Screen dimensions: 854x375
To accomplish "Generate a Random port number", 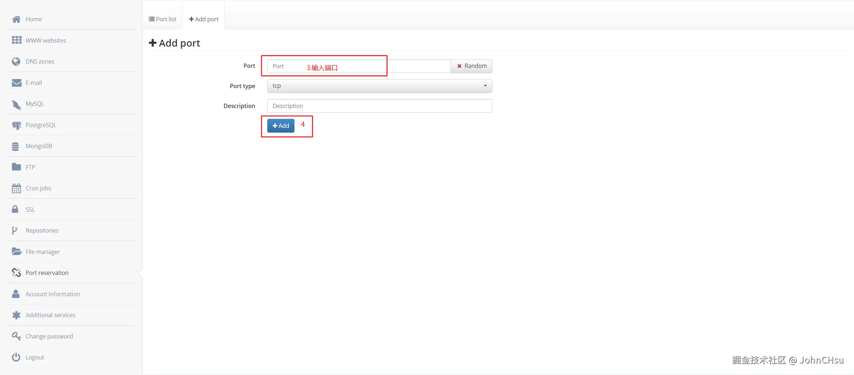I will (472, 66).
